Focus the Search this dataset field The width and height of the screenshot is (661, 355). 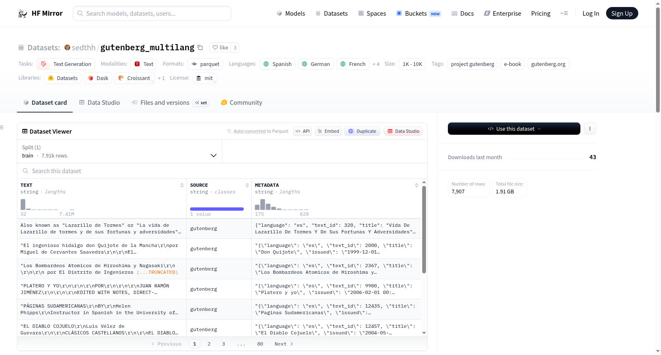222,171
